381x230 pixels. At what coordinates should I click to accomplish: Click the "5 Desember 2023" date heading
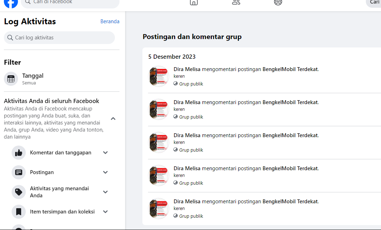click(172, 57)
